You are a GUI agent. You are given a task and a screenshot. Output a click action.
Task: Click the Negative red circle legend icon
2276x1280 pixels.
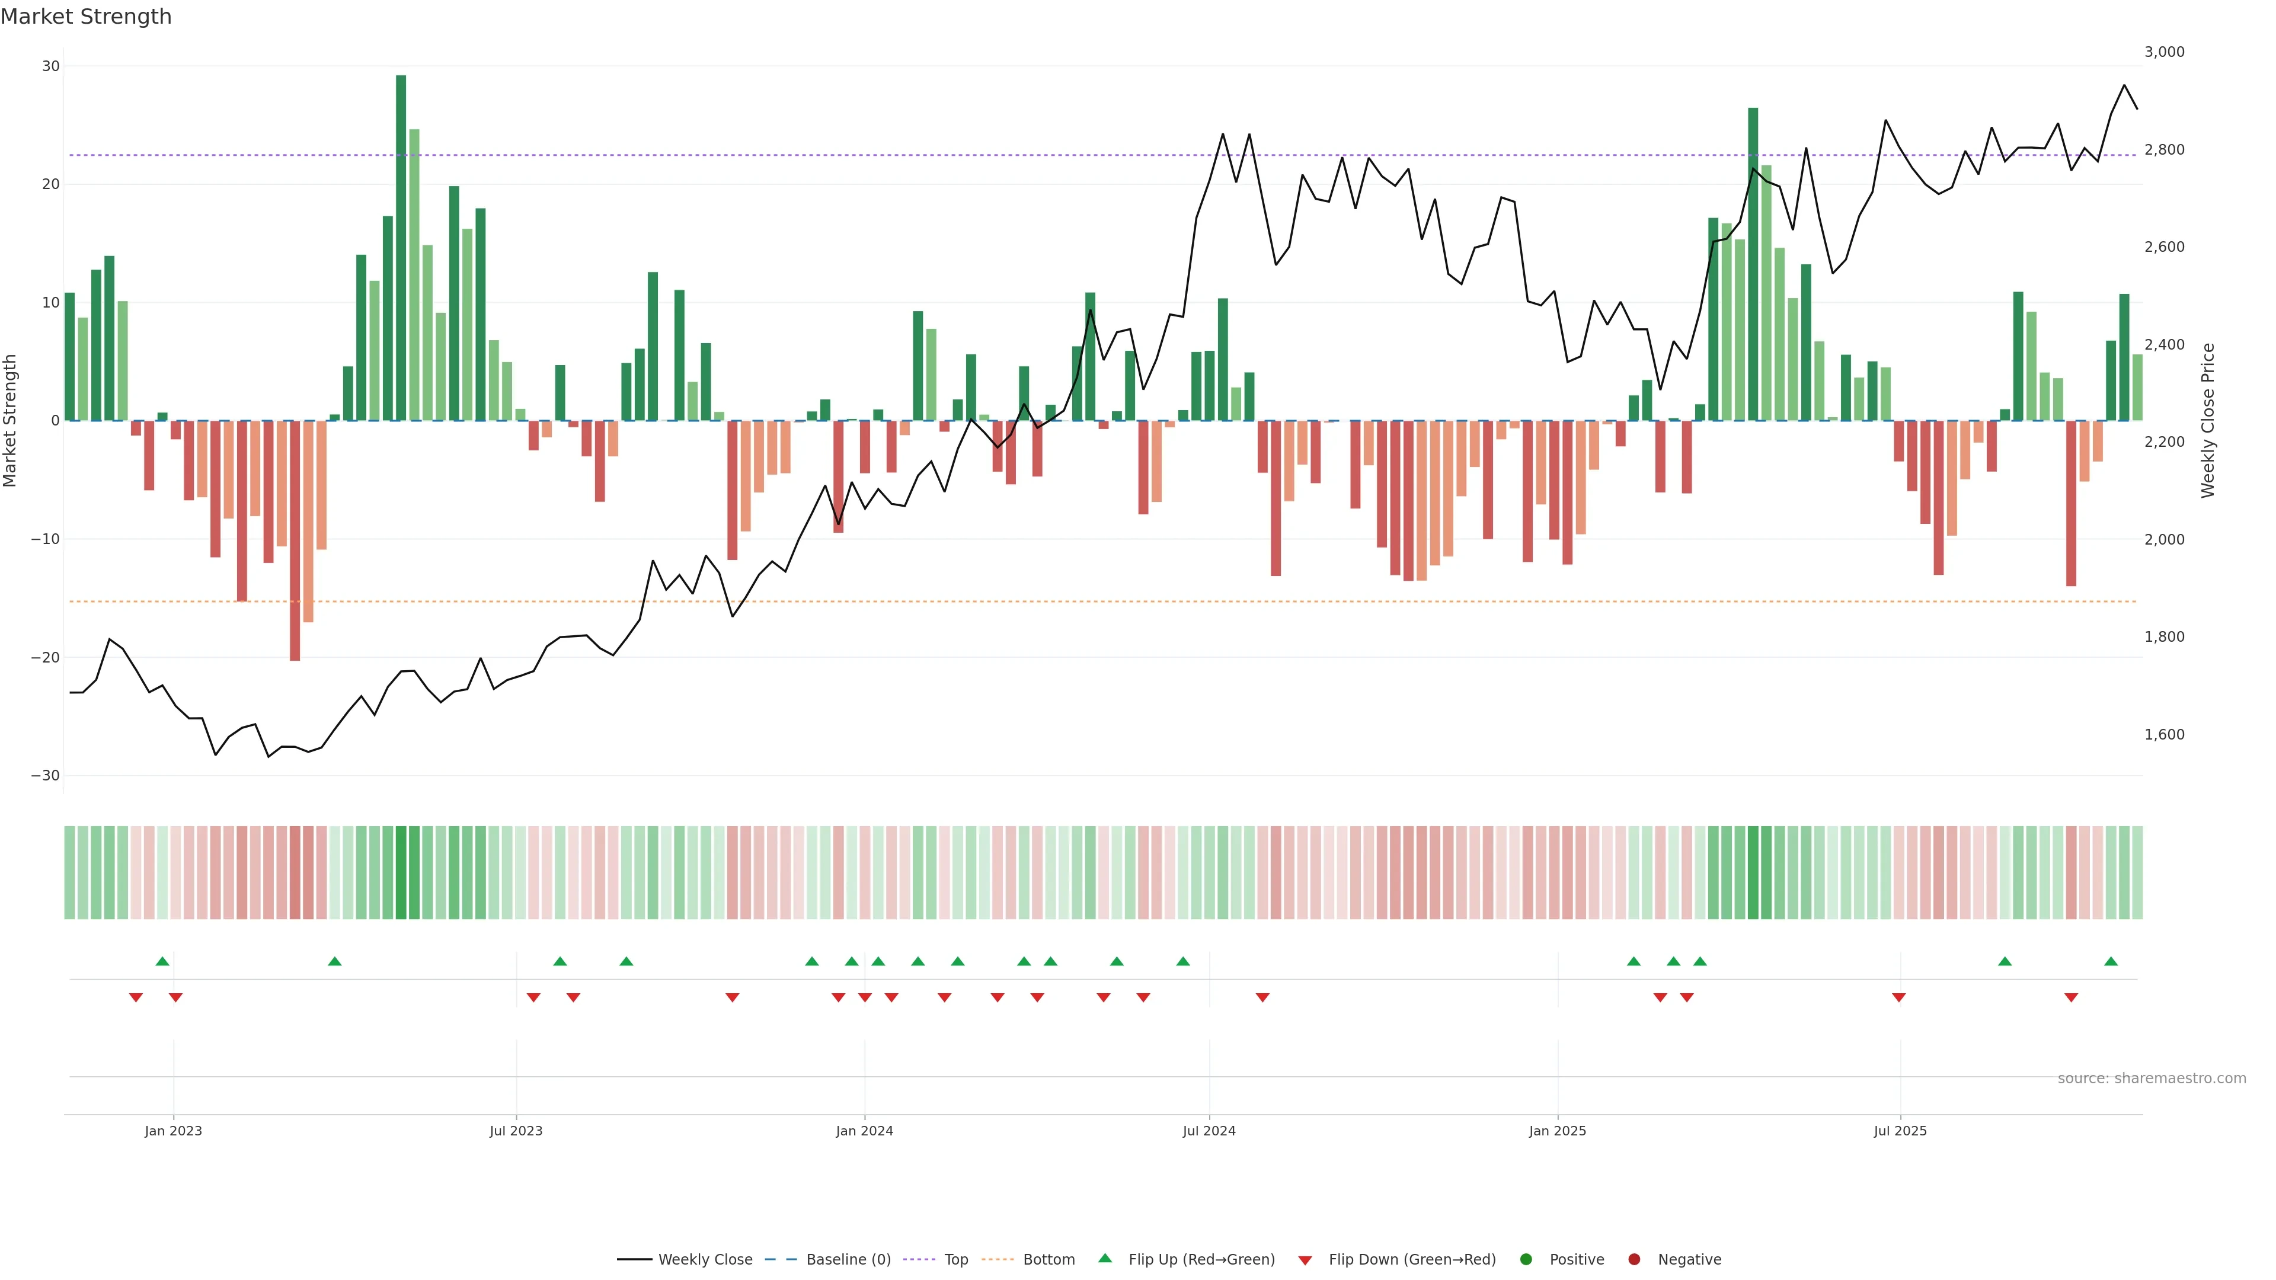[x=1634, y=1260]
